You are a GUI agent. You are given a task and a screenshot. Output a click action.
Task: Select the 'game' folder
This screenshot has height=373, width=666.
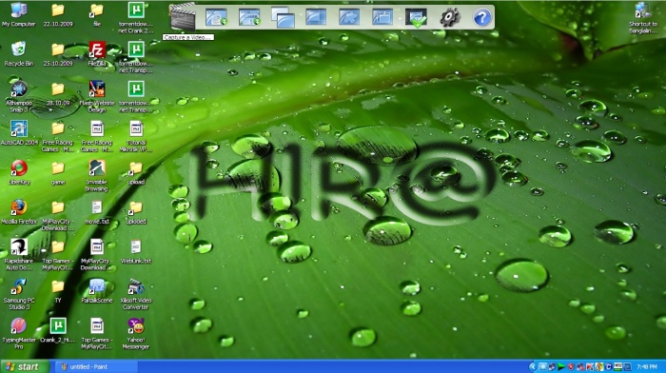(x=58, y=172)
